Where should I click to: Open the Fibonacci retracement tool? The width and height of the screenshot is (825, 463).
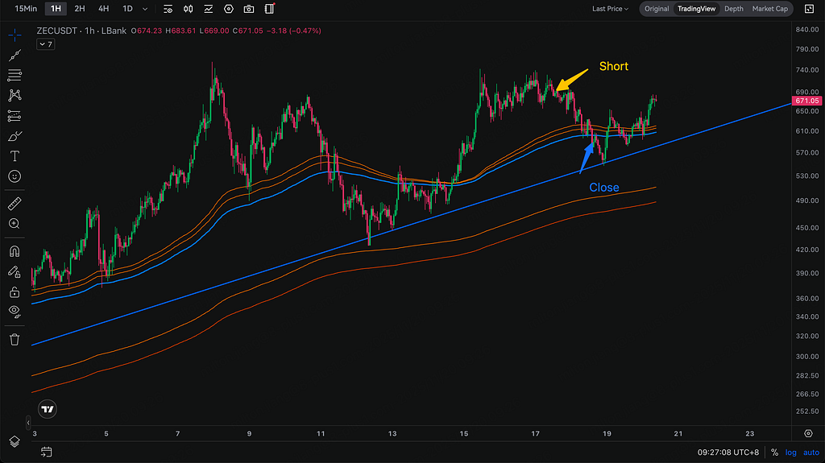click(x=15, y=75)
